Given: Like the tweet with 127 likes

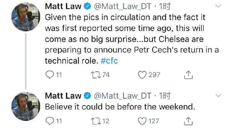Looking at the screenshot, I should [142, 121].
